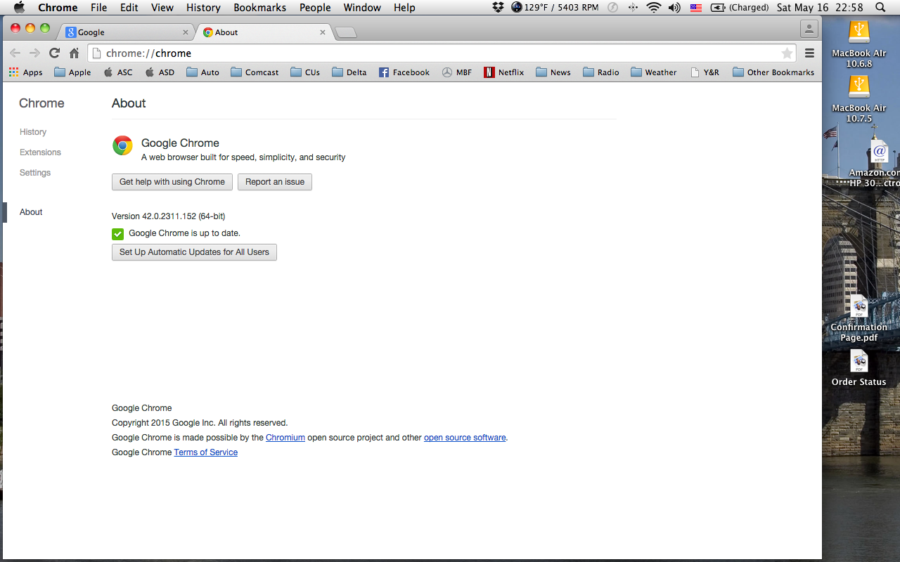The image size is (900, 562).
Task: Click the Report an issue button
Action: [x=275, y=182]
